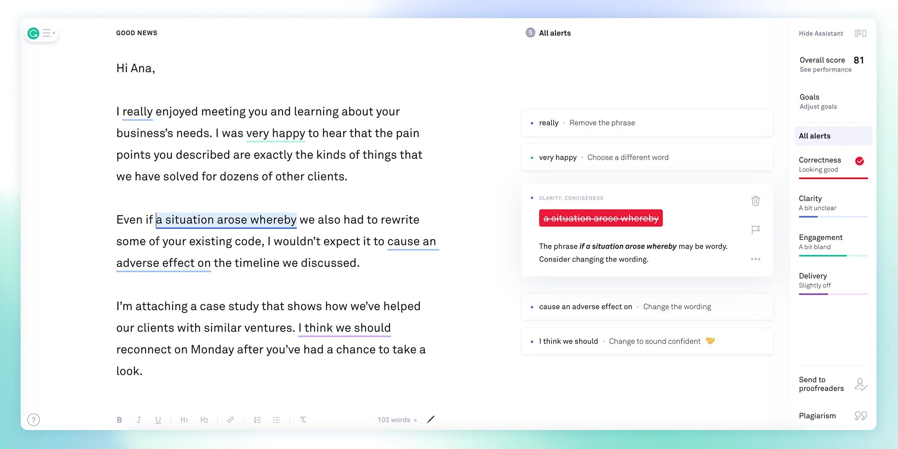Select the underline formatting icon
Image resolution: width=898 pixels, height=449 pixels.
(x=158, y=419)
